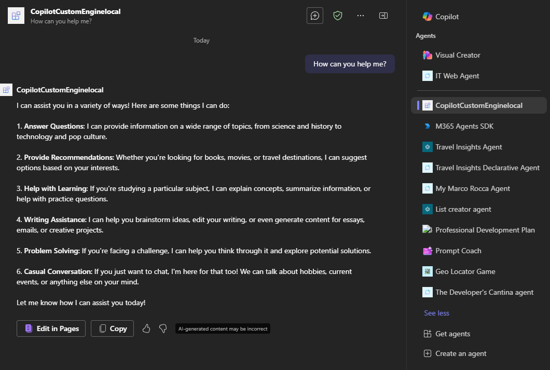Start a new chat with the plus bubble icon

314,16
